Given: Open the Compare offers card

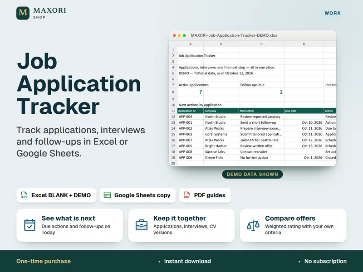Looking at the screenshot, I should [293, 225].
